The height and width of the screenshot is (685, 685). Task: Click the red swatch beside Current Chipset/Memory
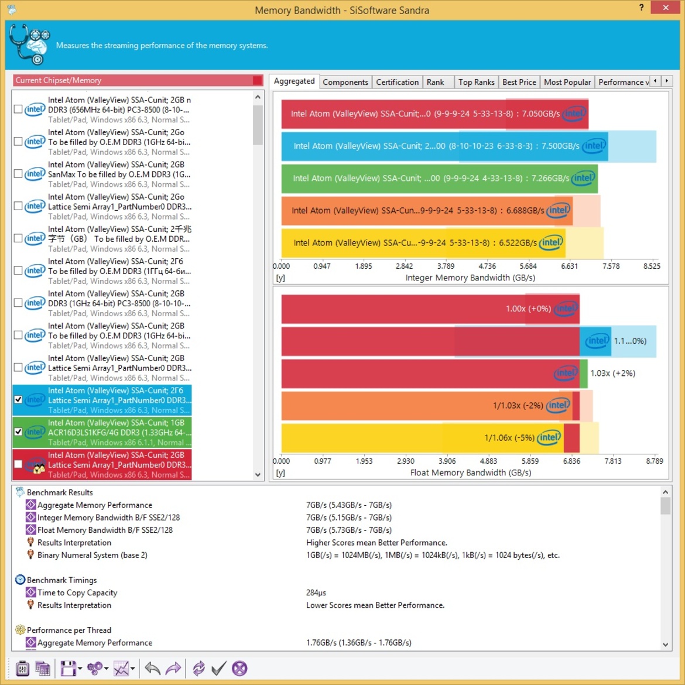pos(257,80)
